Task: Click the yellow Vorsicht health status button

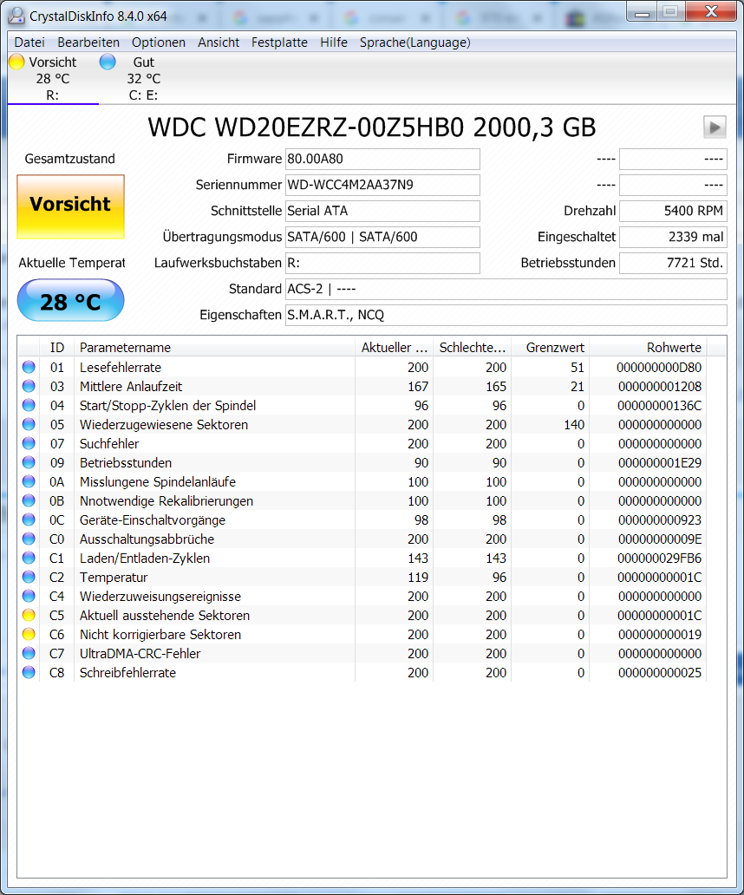Action: coord(71,206)
